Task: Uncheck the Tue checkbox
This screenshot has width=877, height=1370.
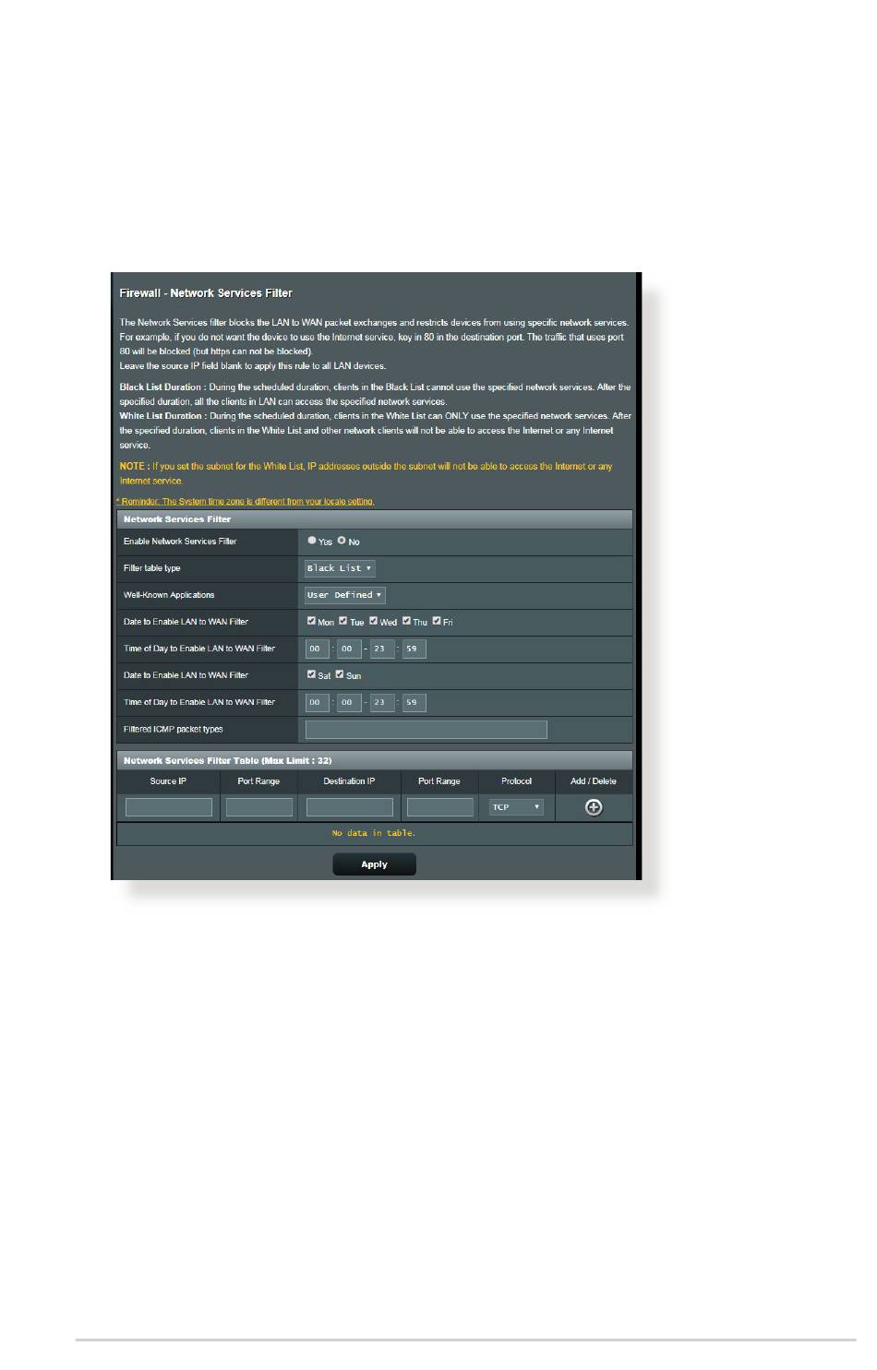Action: (342, 621)
